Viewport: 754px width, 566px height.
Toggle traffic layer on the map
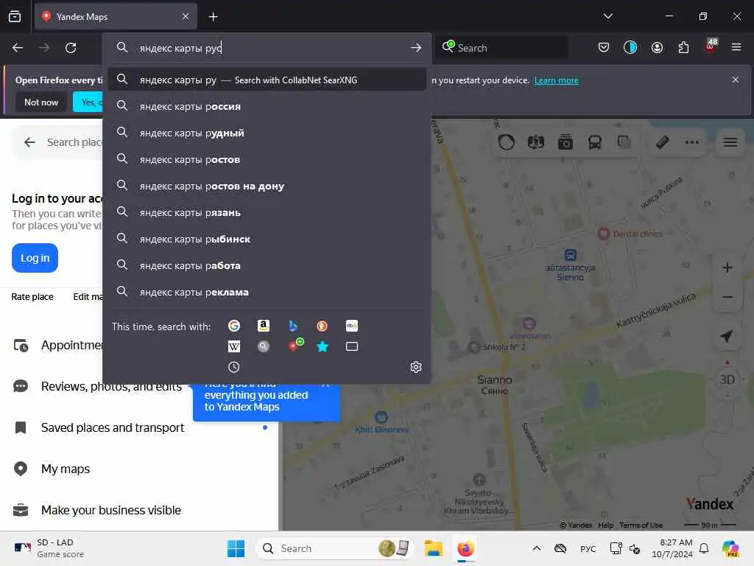(x=507, y=142)
